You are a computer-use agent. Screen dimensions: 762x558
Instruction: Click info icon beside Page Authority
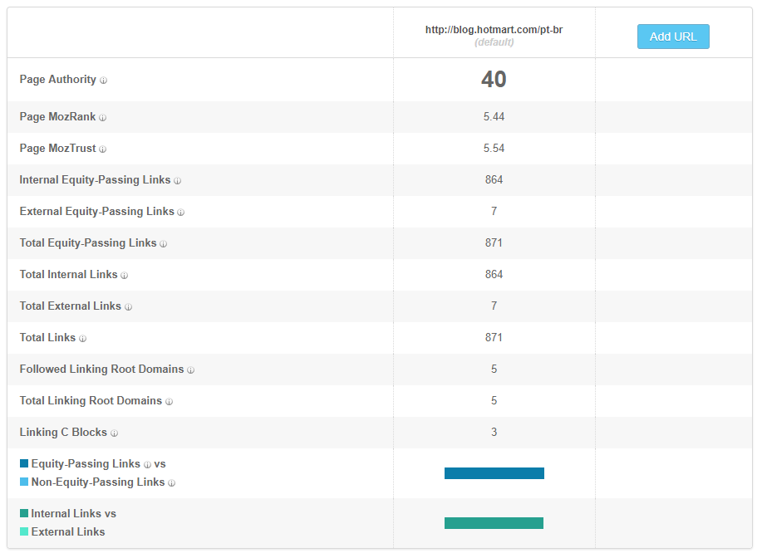pos(104,81)
